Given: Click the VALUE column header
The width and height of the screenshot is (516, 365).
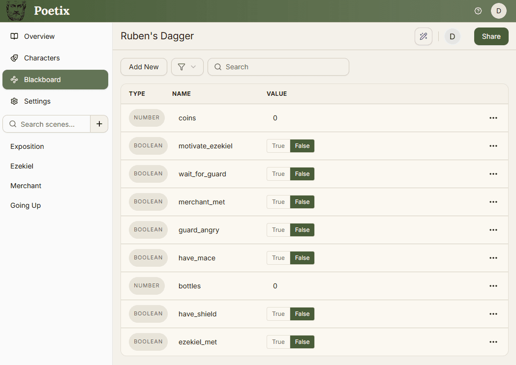Looking at the screenshot, I should click(x=277, y=94).
